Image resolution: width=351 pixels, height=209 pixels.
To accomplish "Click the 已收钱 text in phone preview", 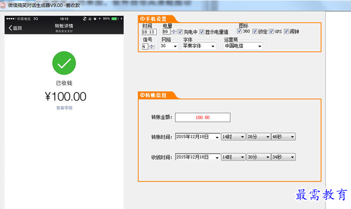I will coord(64,83).
